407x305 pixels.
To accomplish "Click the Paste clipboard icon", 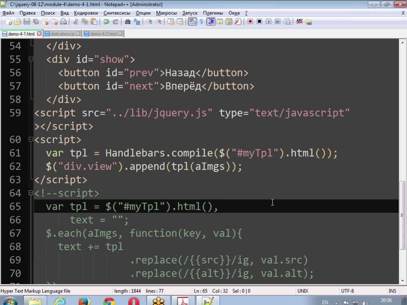I will pos(94,22).
